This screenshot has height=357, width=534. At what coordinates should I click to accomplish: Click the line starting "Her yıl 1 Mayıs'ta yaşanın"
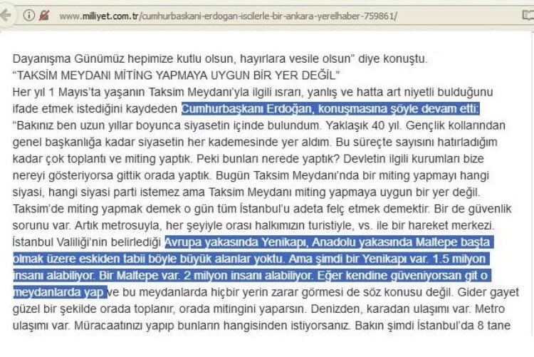point(253,92)
